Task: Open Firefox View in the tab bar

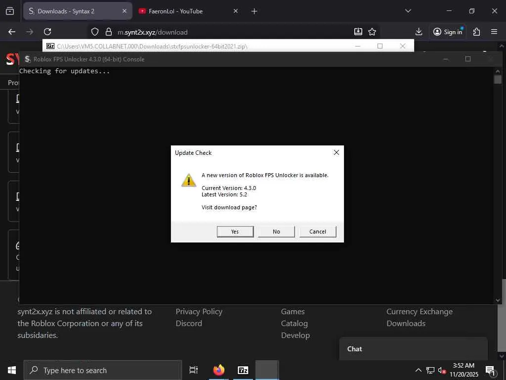Action: coord(10,11)
